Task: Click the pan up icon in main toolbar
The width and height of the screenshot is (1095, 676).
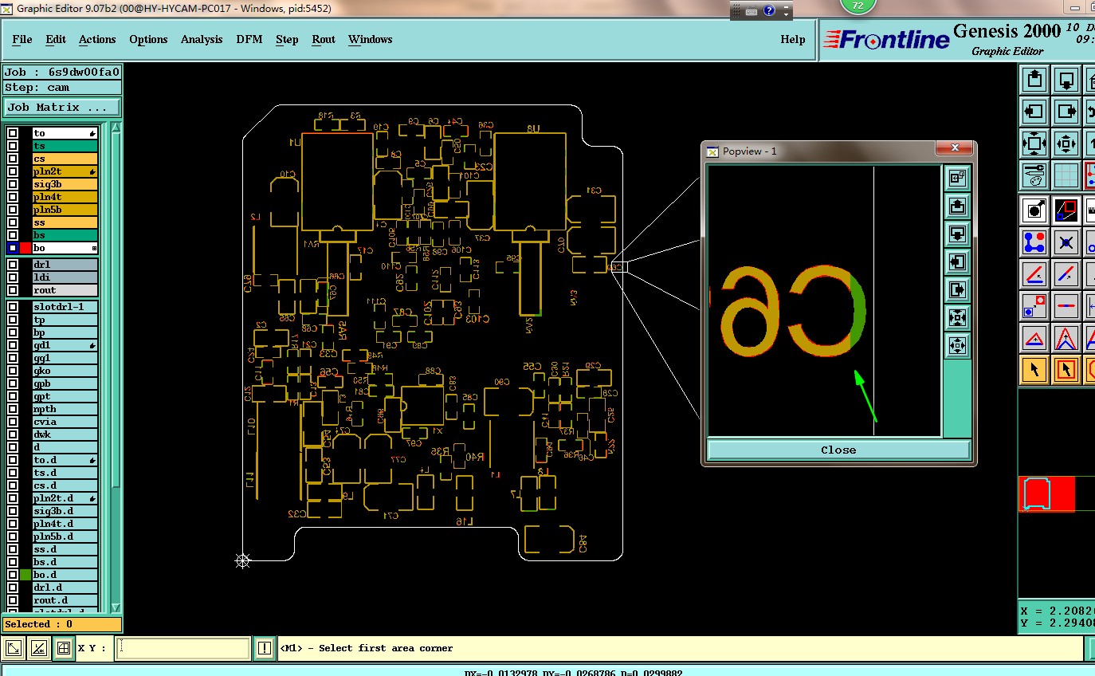Action: (1034, 80)
